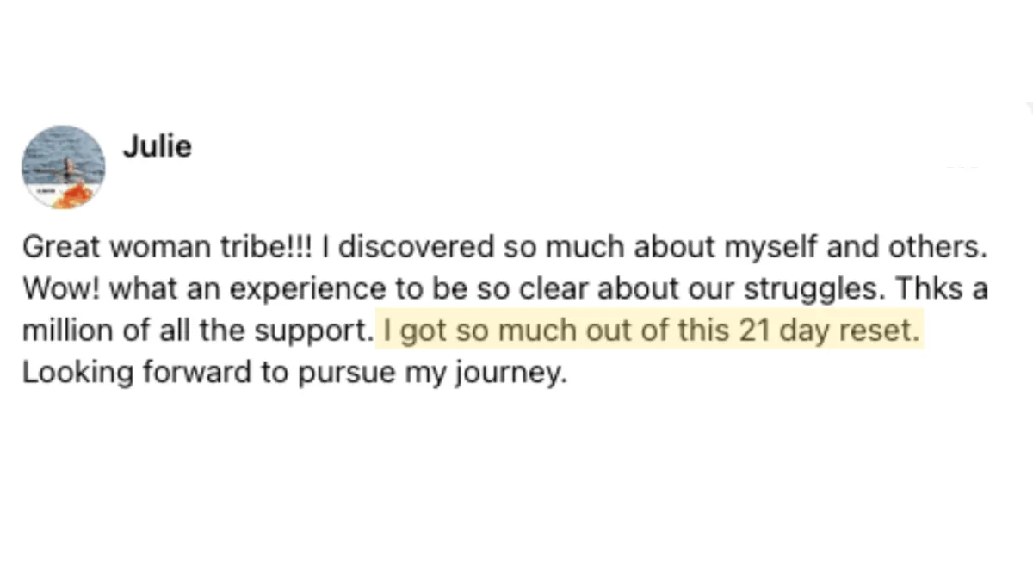
Task: Click the orange kayak in Julie's avatar
Action: pyautogui.click(x=71, y=197)
